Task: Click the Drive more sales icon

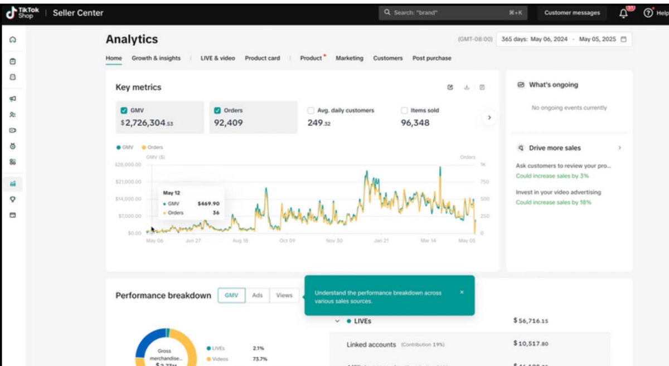Action: coord(521,148)
